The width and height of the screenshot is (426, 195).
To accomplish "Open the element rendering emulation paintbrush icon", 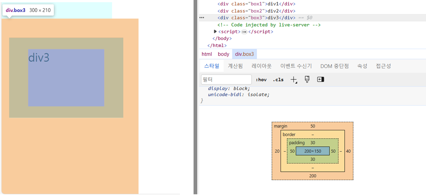I will [307, 79].
